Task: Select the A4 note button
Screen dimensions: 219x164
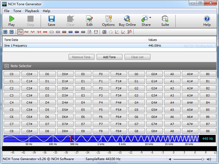Action: [x=172, y=102]
